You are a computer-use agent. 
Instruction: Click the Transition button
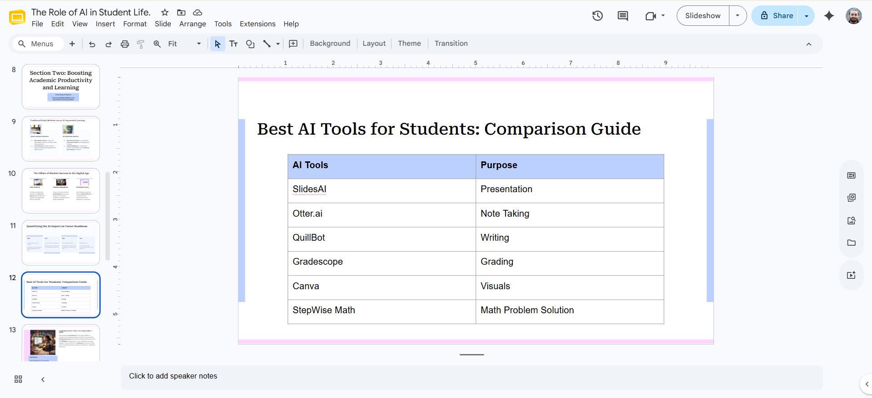pos(451,44)
